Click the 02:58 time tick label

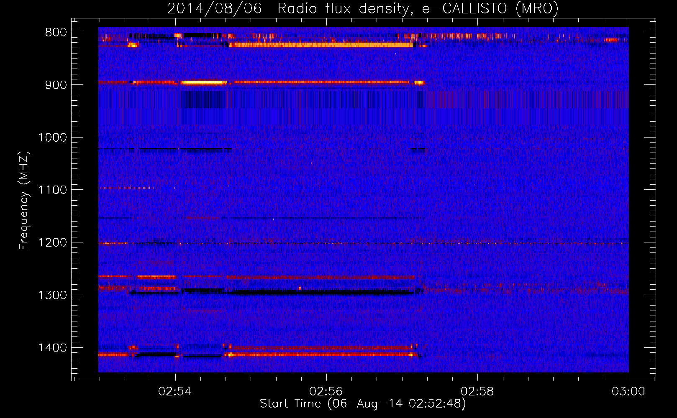(477, 392)
